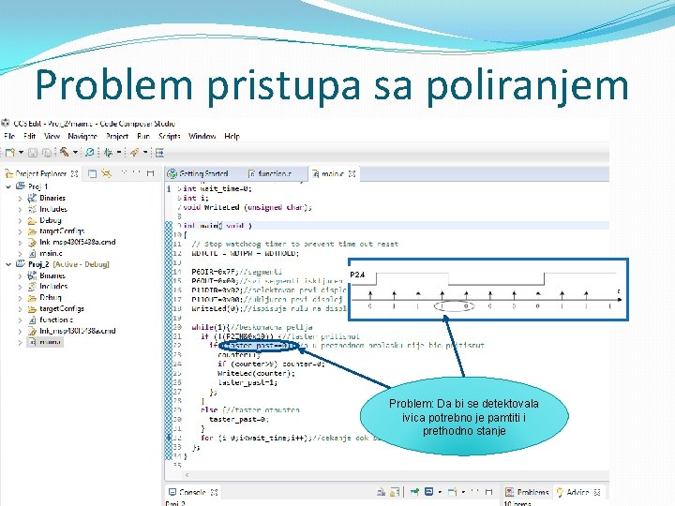Click the pencil tool toolbar icon
675x506 pixels.
coord(135,153)
